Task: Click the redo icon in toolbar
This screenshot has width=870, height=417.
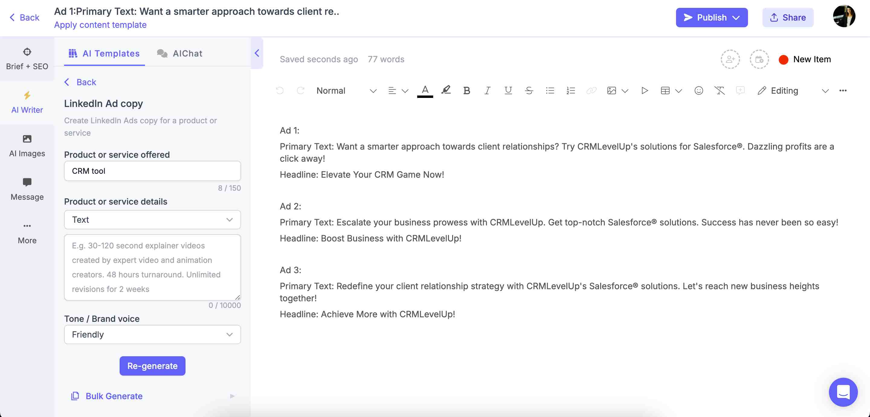Action: pyautogui.click(x=300, y=91)
